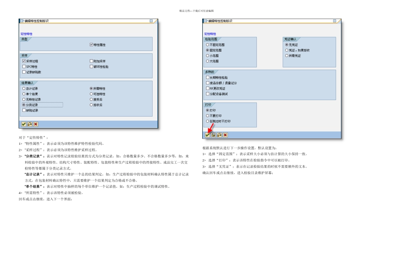Select the 所需凭证 radio button

(287, 56)
